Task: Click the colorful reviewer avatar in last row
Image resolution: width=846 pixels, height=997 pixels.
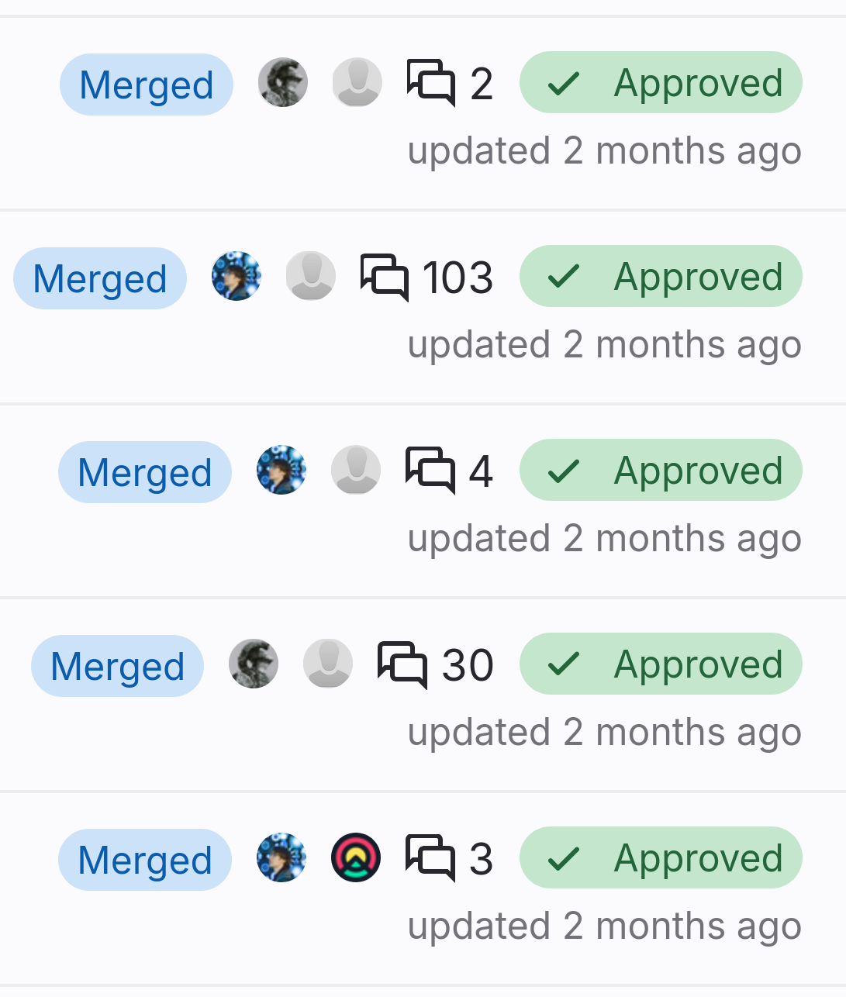Action: [355, 857]
